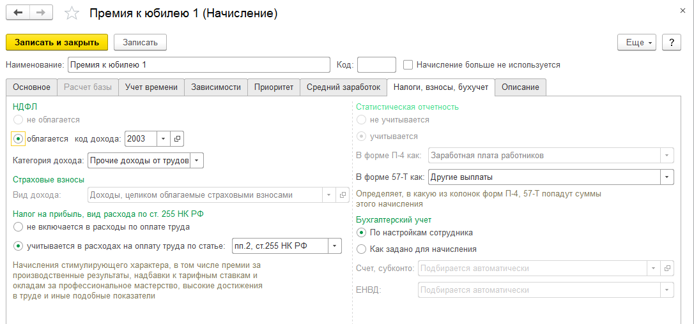The image size is (694, 324).
Task: Add form to favorites with star icon
Action: [73, 13]
